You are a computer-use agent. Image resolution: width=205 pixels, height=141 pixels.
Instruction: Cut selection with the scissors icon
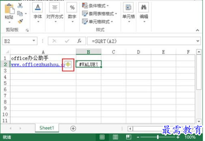20,6
